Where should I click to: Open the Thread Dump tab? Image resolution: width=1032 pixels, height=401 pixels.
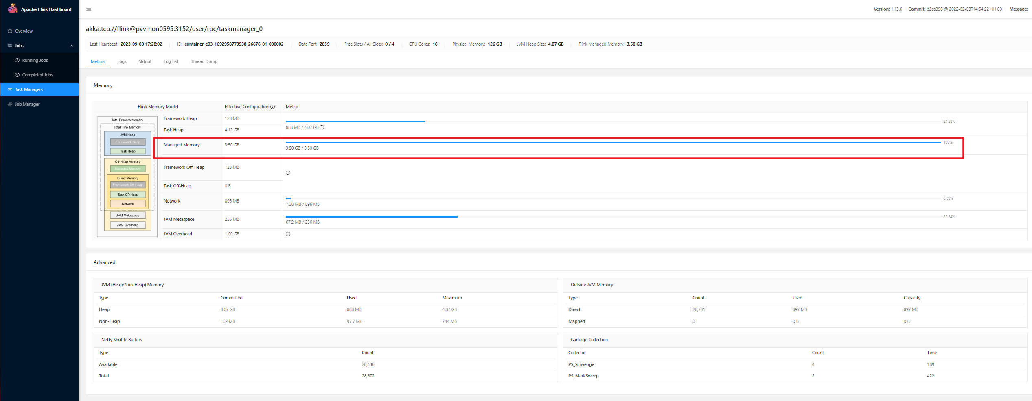204,61
